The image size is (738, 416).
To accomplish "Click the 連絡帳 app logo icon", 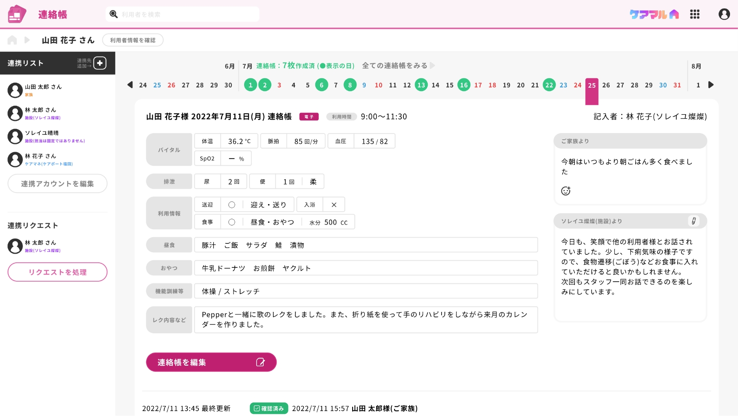I will 17,14.
